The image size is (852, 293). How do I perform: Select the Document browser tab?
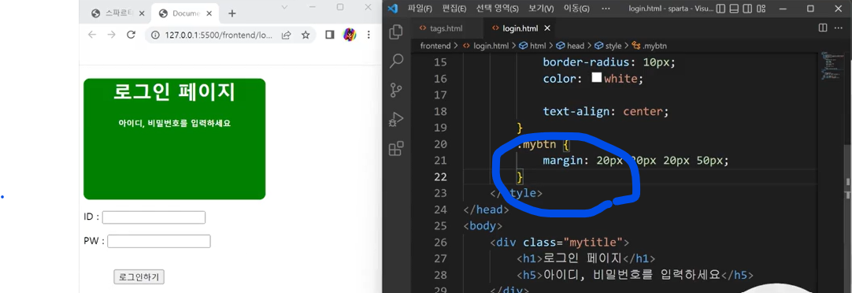click(x=186, y=13)
